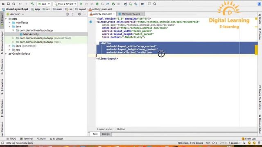Navigate back with the left arrow

click(20, 4)
